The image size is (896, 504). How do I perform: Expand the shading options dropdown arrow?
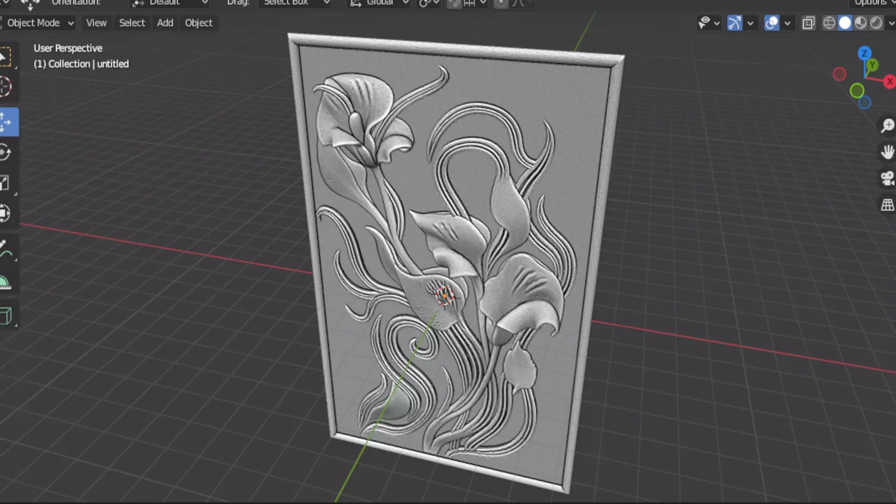tap(890, 23)
